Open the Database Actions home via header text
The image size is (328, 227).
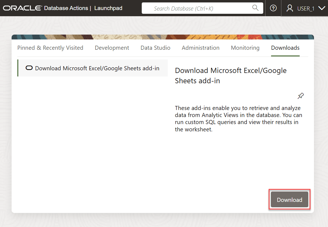[x=66, y=8]
